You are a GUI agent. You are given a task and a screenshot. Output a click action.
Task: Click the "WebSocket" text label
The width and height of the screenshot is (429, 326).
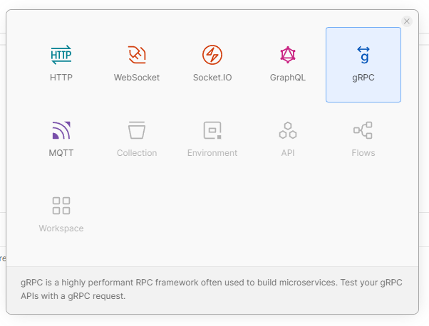point(137,77)
